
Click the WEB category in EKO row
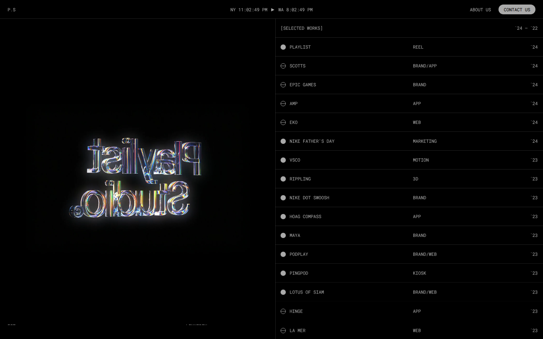(417, 122)
